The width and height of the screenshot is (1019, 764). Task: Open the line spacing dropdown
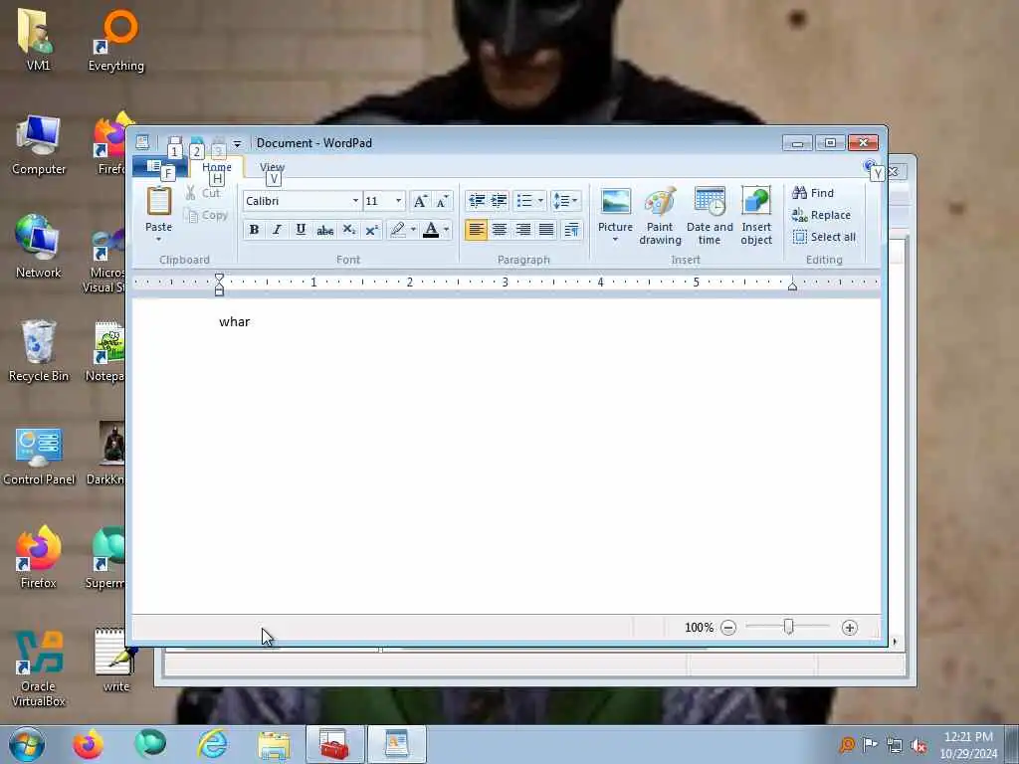[565, 201]
